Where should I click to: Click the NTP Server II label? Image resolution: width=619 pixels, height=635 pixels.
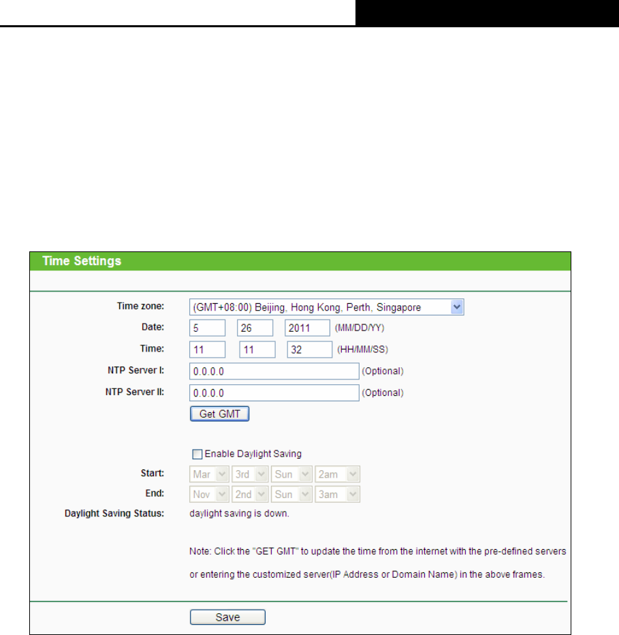(134, 392)
